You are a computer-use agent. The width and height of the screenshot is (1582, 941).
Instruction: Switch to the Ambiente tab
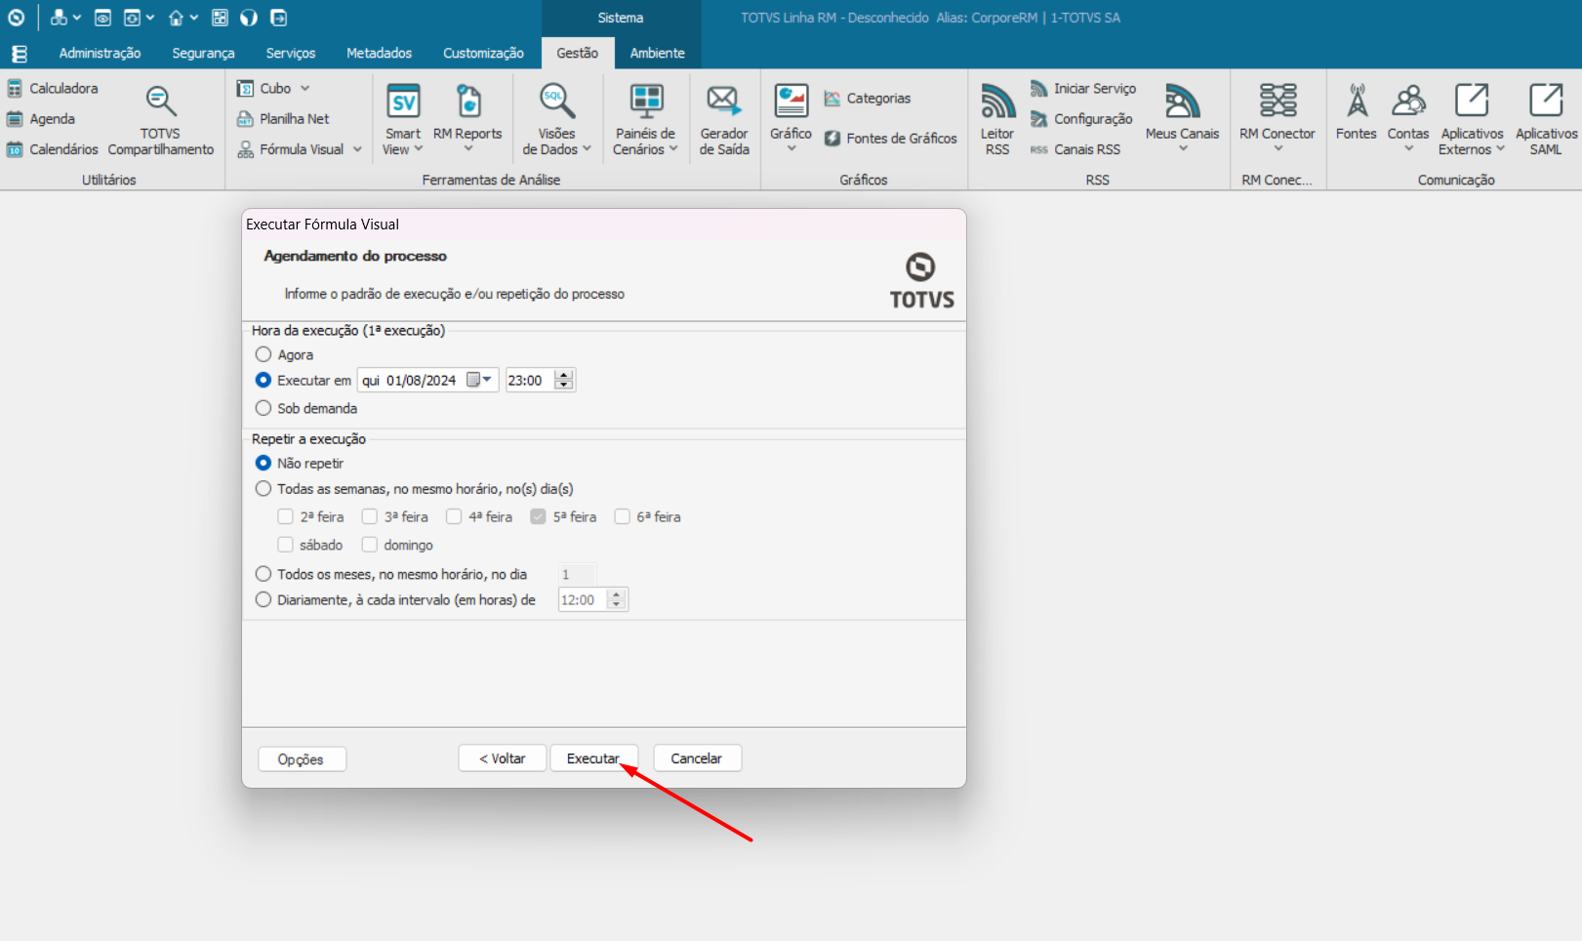[657, 54]
